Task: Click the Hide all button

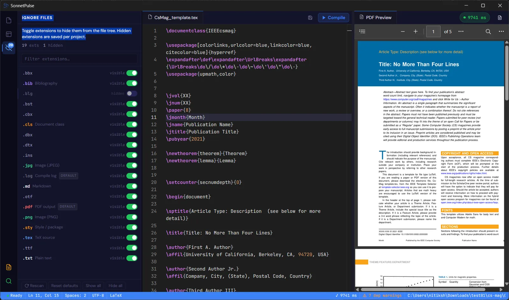Action: [115, 286]
